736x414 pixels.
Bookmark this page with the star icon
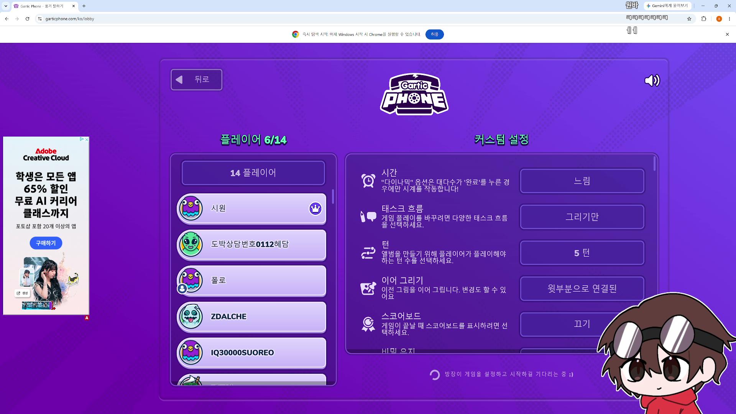click(x=689, y=19)
